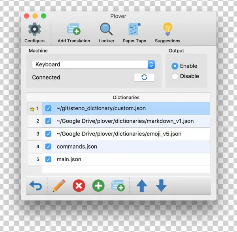Click the Add Translation toolbar icon
Image resolution: width=237 pixels, height=232 pixels.
point(74,29)
